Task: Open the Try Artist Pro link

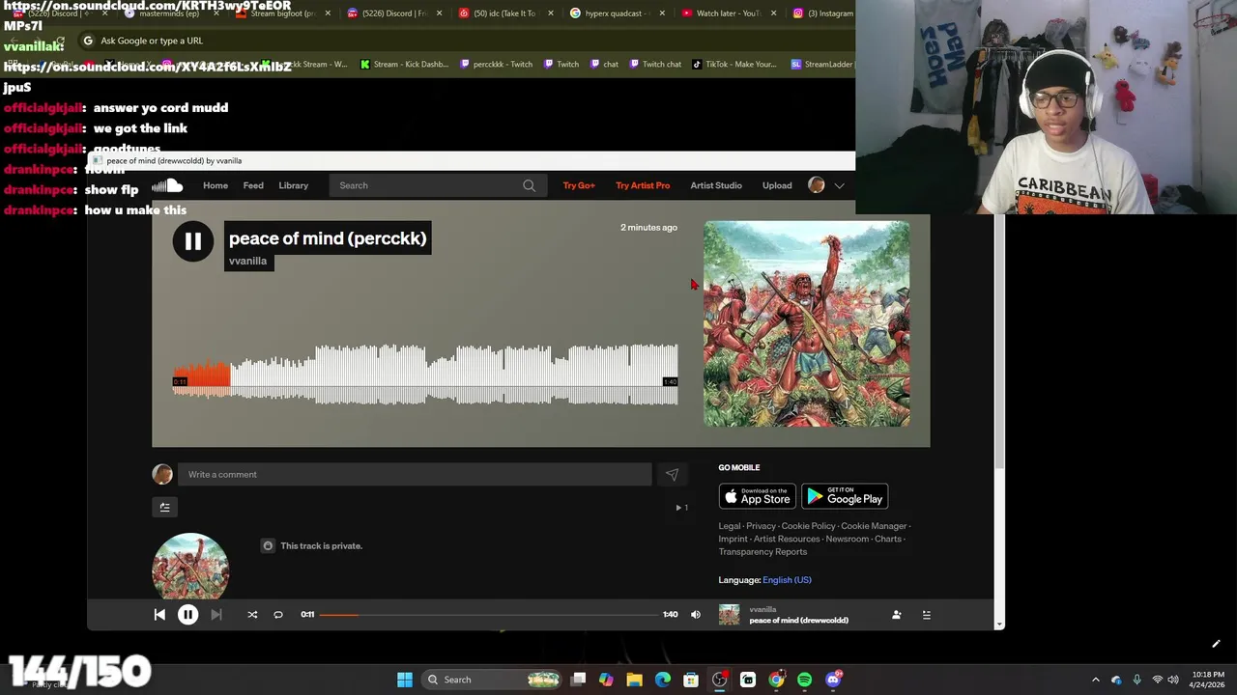Action: [x=643, y=185]
